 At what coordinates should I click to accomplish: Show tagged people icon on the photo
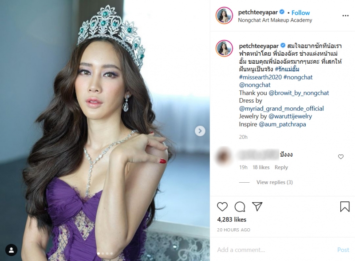pyautogui.click(x=11, y=250)
